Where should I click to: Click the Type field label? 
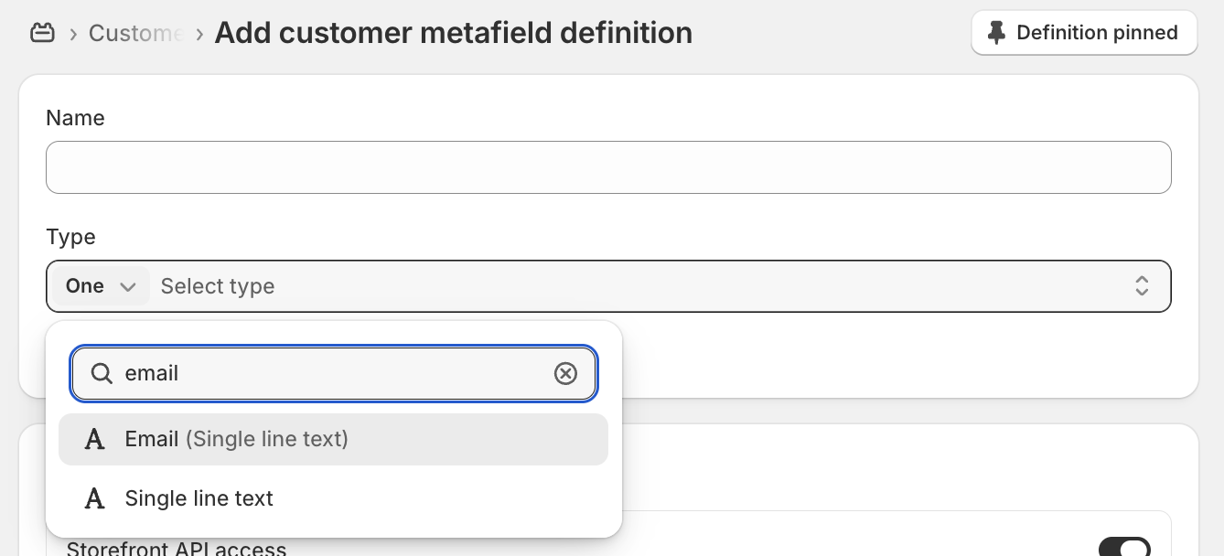[x=70, y=237]
